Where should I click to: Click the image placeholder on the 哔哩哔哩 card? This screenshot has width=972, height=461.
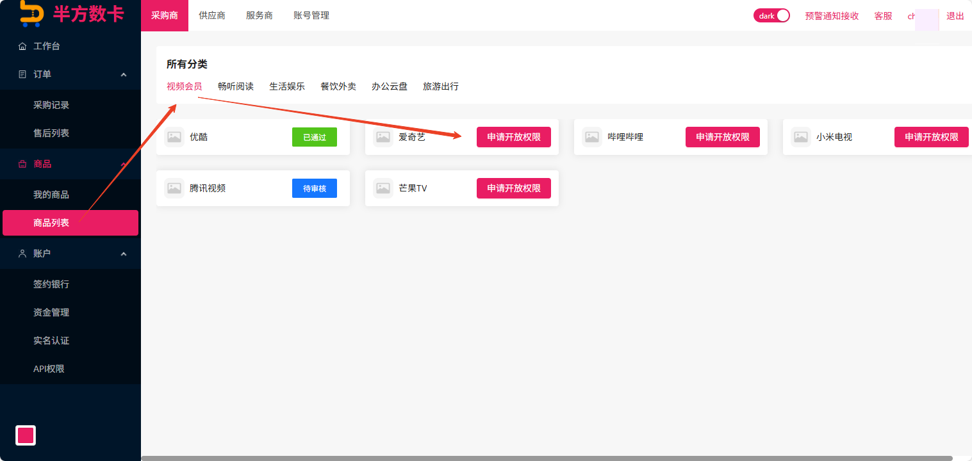pyautogui.click(x=592, y=137)
